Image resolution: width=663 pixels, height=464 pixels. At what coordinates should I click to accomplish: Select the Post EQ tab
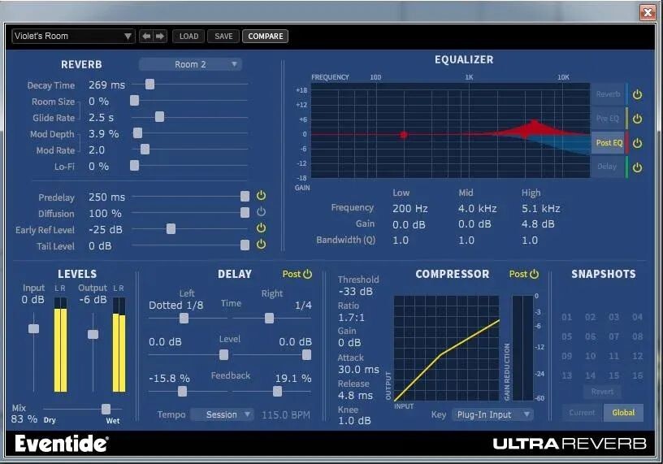pyautogui.click(x=609, y=143)
